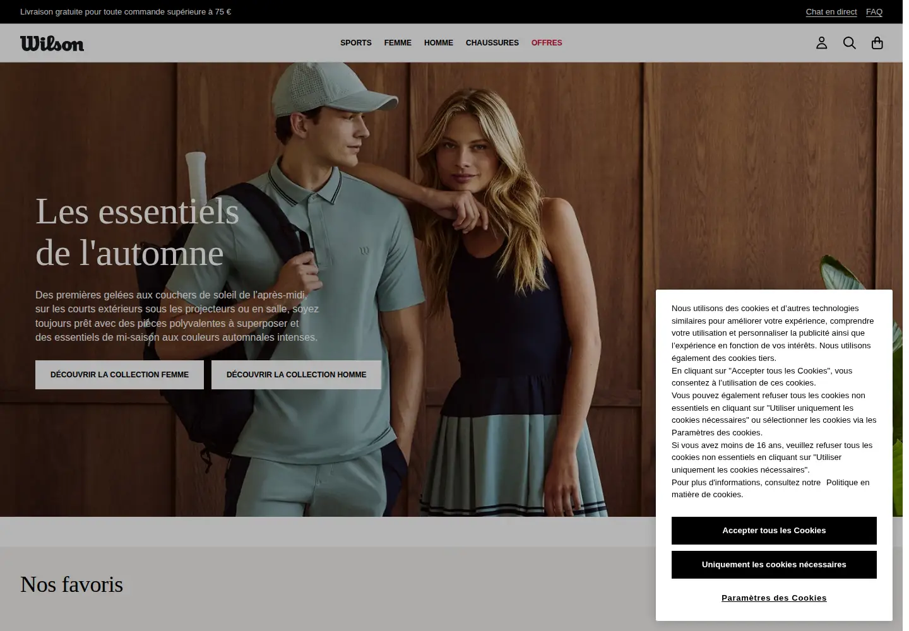Choose Uniquement les cookies nécessaires
Viewport: 909px width, 631px height.
(774, 565)
